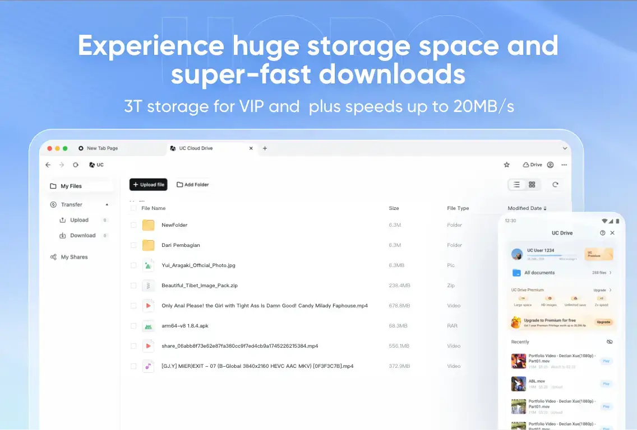Screen dimensions: 637x430
Task: Click the Upload file button
Action: click(148, 184)
